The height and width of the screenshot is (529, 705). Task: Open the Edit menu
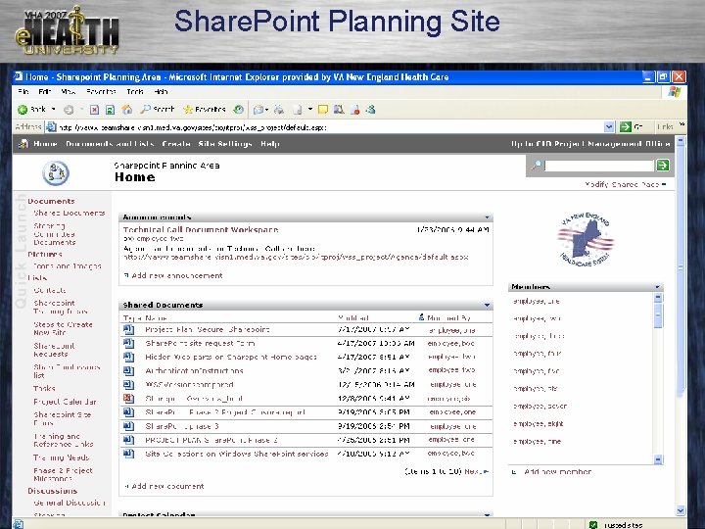(x=45, y=92)
